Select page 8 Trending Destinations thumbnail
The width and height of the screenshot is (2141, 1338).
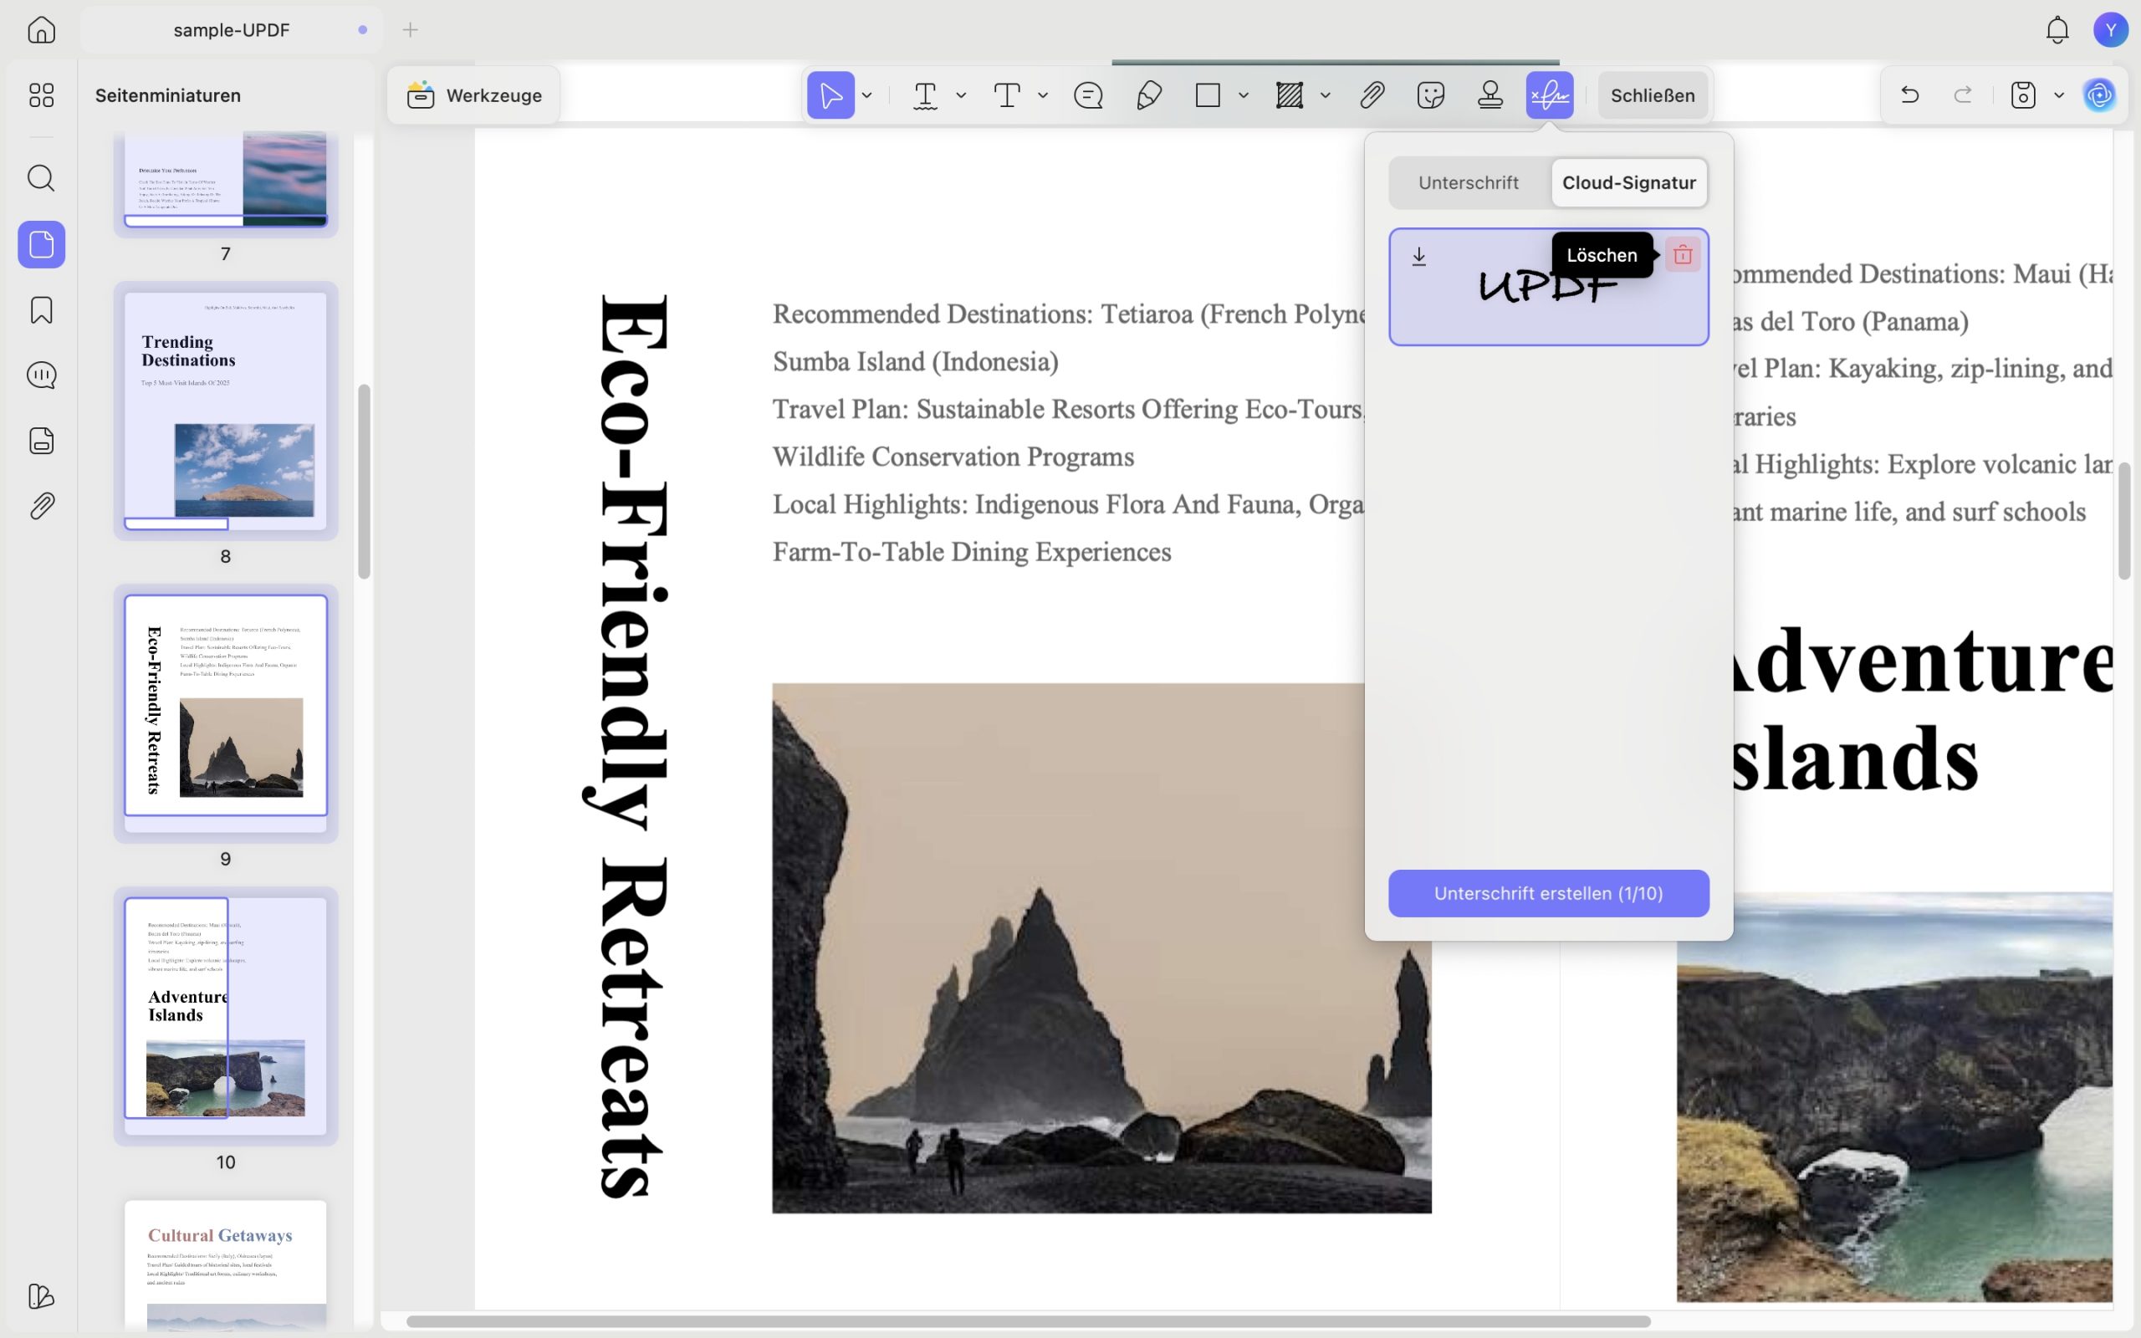tap(226, 411)
